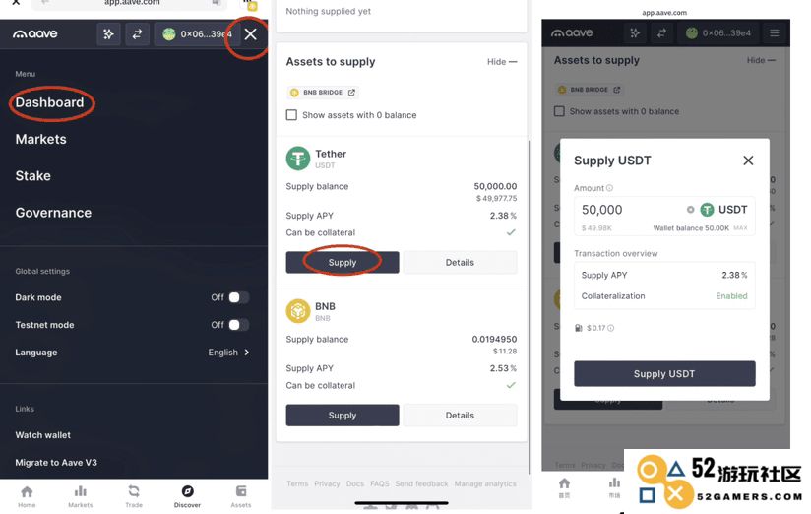Click Supply button for Tether
The height and width of the screenshot is (514, 811).
click(x=343, y=263)
